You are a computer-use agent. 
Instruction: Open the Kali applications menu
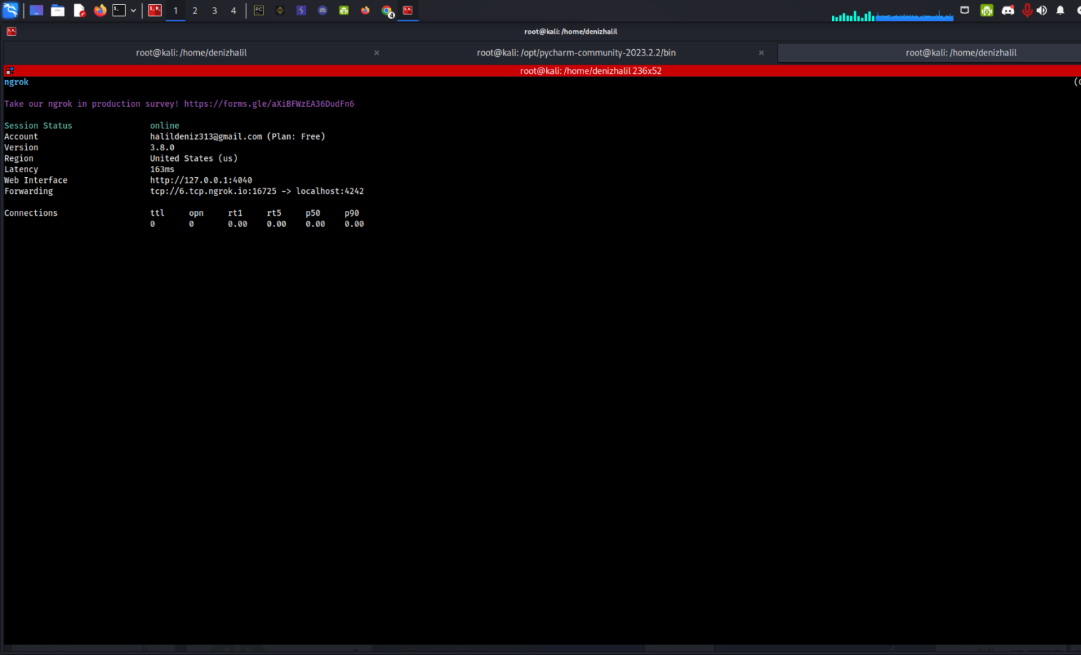pyautogui.click(x=11, y=11)
